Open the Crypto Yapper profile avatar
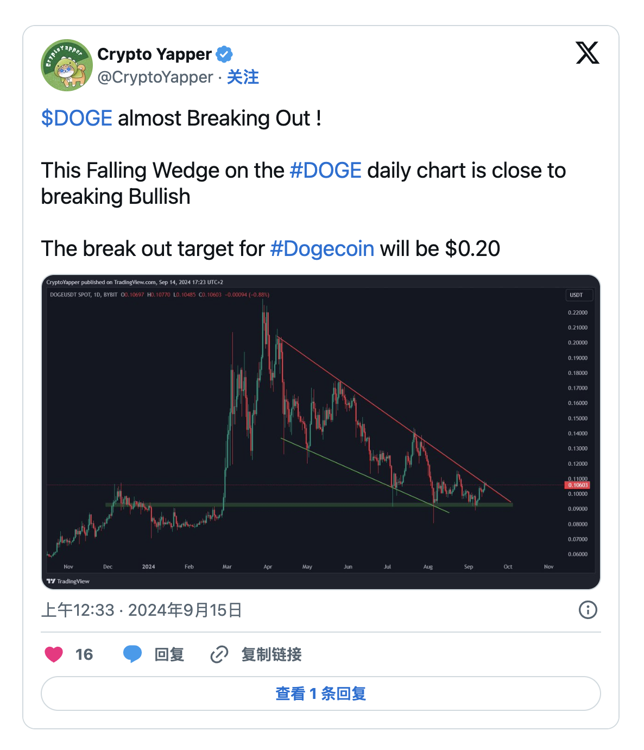This screenshot has width=644, height=750. [x=67, y=65]
